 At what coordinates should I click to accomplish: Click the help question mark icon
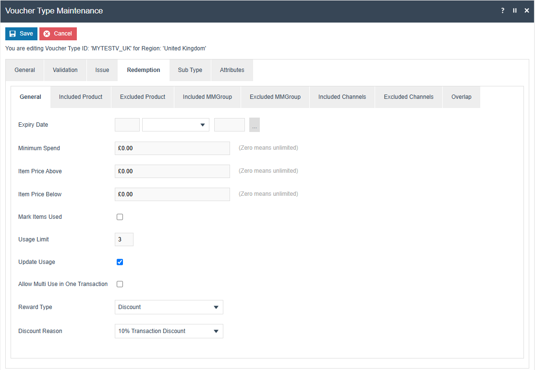(x=503, y=11)
